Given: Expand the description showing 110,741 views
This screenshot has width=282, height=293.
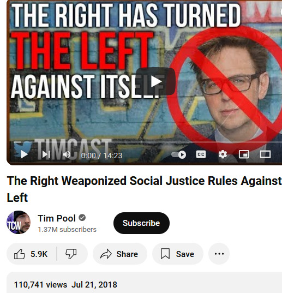Looking at the screenshot, I should (144, 283).
